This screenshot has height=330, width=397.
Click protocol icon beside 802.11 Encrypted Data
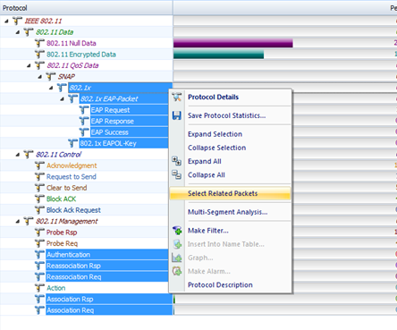pyautogui.click(x=39, y=55)
